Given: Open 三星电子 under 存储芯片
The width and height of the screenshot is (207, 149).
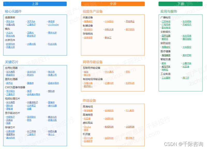Looking at the screenshot, I should (31, 135).
